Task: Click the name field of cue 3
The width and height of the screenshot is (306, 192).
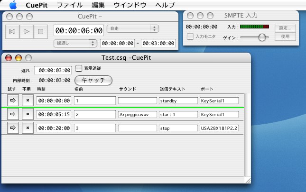Action: coord(95,128)
